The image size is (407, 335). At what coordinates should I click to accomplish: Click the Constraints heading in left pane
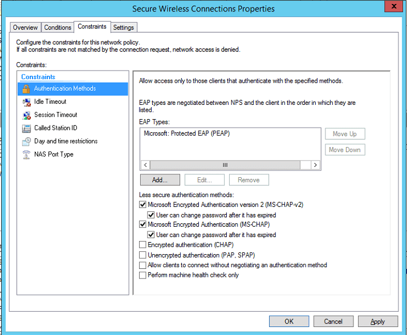[38, 77]
